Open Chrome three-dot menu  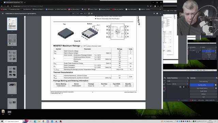[x=161, y=6]
